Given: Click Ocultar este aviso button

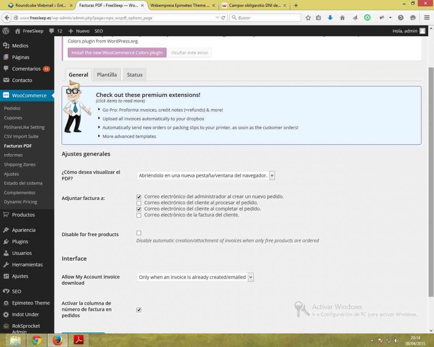Looking at the screenshot, I should coord(189,52).
